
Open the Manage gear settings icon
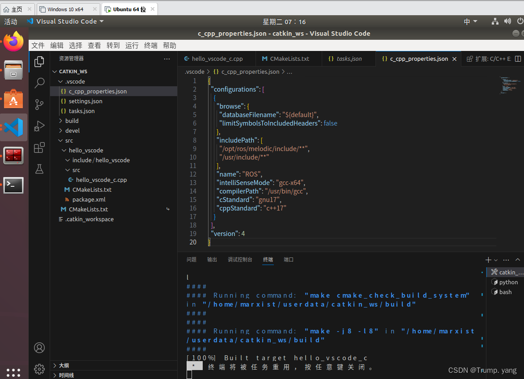click(x=39, y=369)
